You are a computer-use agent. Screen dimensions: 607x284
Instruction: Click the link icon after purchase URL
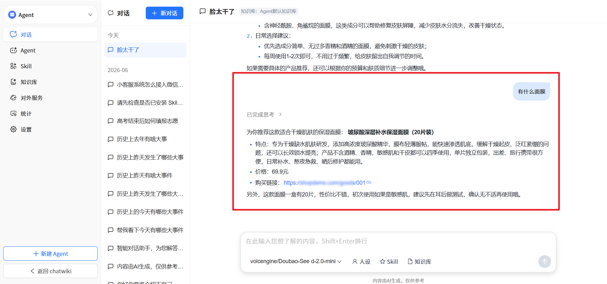[369, 182]
